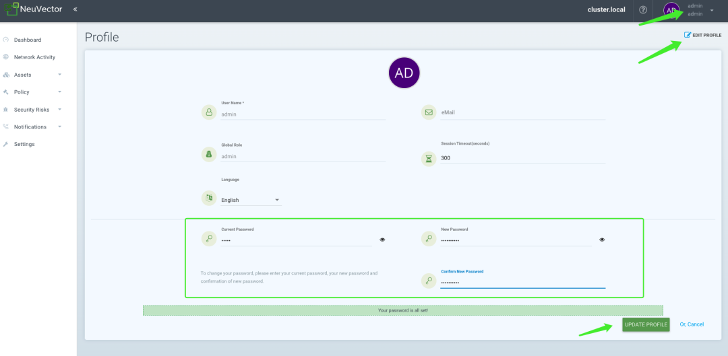Click the AD avatar in the header
The width and height of the screenshot is (728, 356).
[671, 10]
